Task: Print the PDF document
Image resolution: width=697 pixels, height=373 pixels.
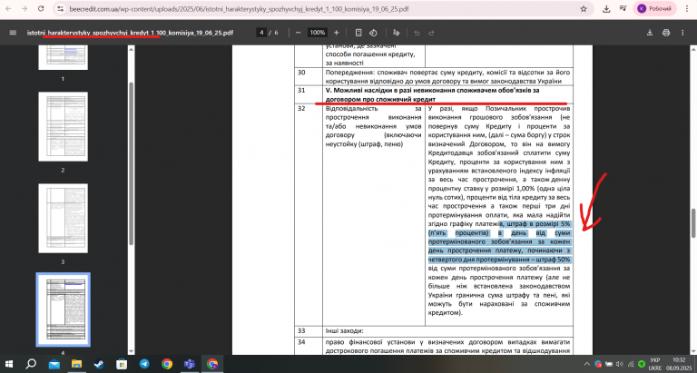Action: click(x=666, y=33)
